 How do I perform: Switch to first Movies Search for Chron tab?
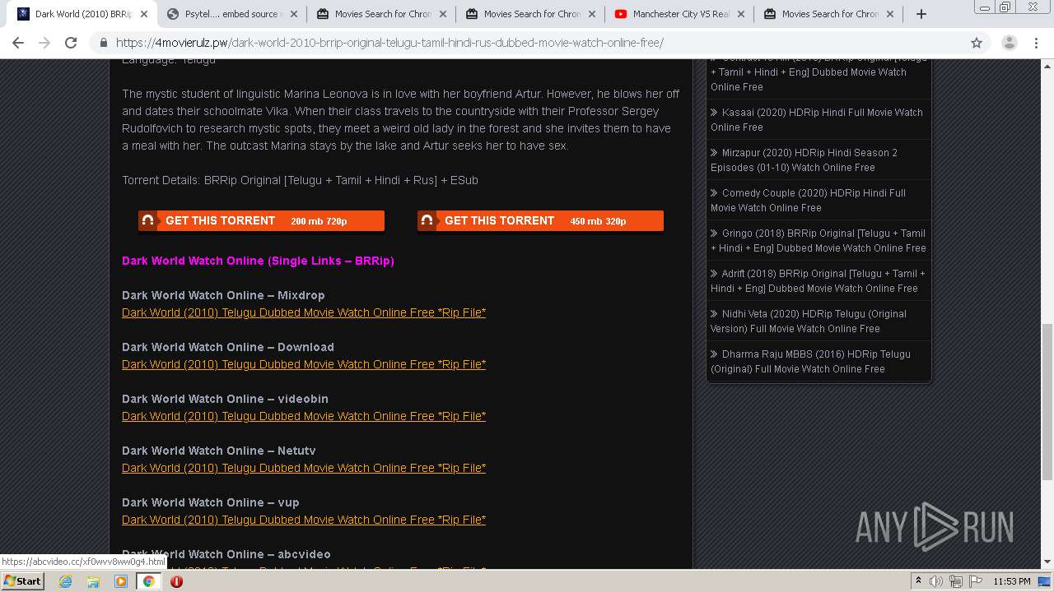pyautogui.click(x=383, y=14)
